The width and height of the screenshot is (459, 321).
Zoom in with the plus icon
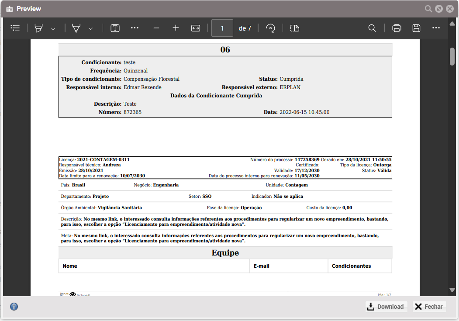[x=176, y=28]
